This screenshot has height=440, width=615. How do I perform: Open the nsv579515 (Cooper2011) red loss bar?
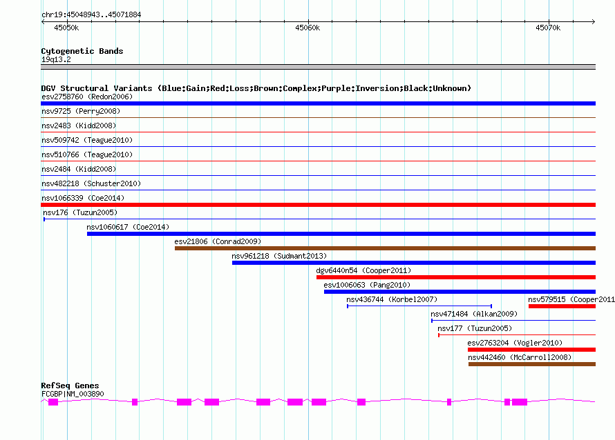(x=562, y=306)
